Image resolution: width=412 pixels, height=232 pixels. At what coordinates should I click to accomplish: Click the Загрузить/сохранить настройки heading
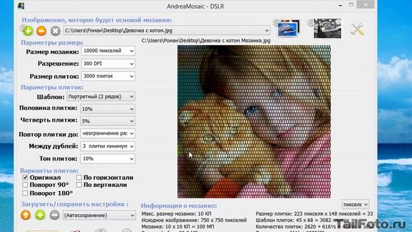(75, 204)
